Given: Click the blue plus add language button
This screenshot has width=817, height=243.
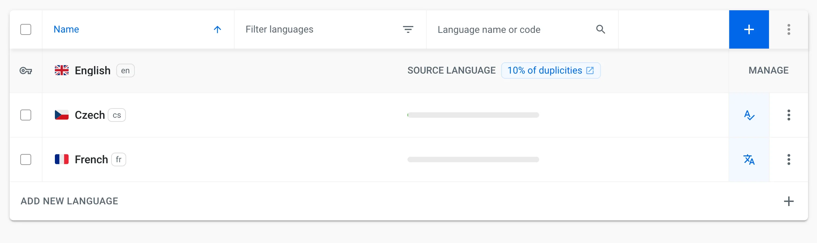Looking at the screenshot, I should coord(749,29).
